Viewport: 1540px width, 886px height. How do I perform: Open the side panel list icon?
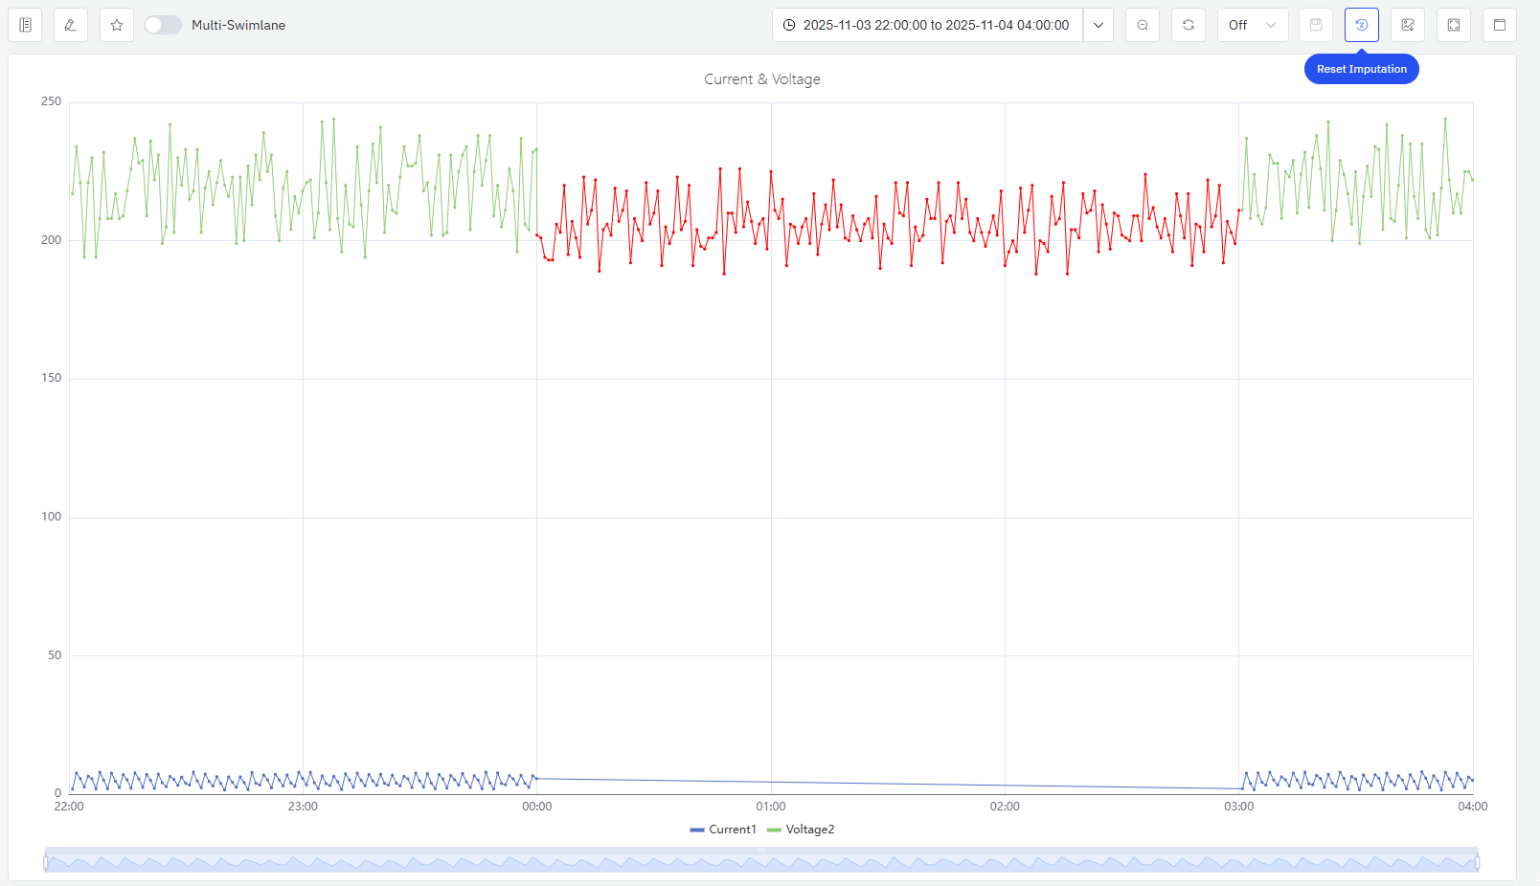click(25, 25)
